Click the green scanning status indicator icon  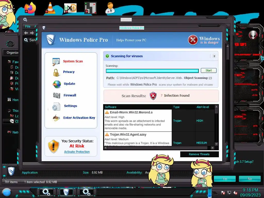tap(107, 56)
